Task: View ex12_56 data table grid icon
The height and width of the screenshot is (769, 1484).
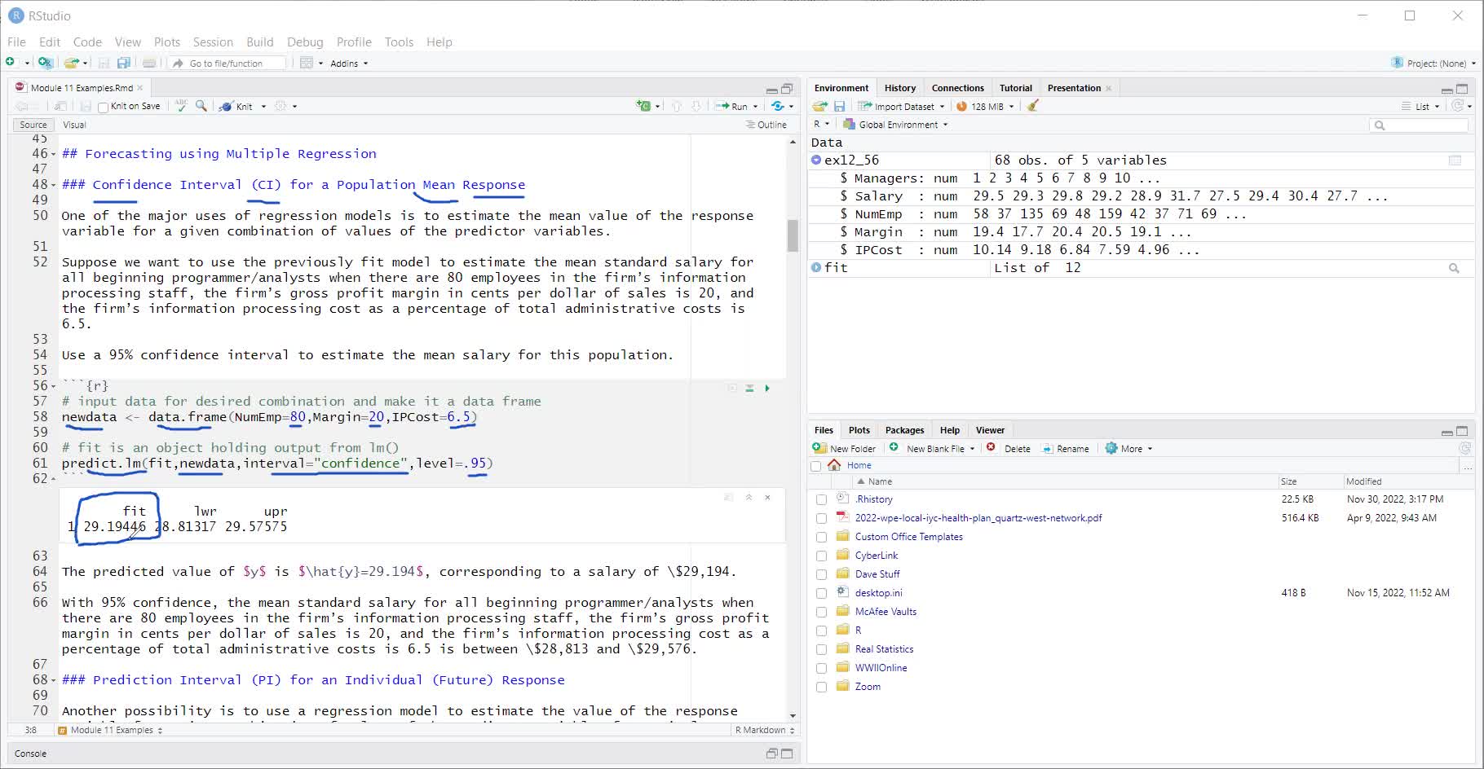Action: tap(1455, 160)
